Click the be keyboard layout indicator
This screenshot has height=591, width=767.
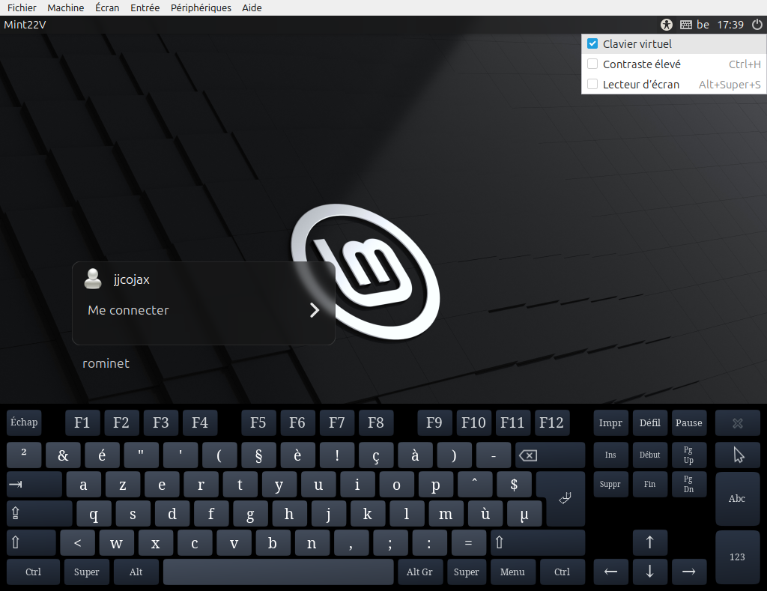703,25
